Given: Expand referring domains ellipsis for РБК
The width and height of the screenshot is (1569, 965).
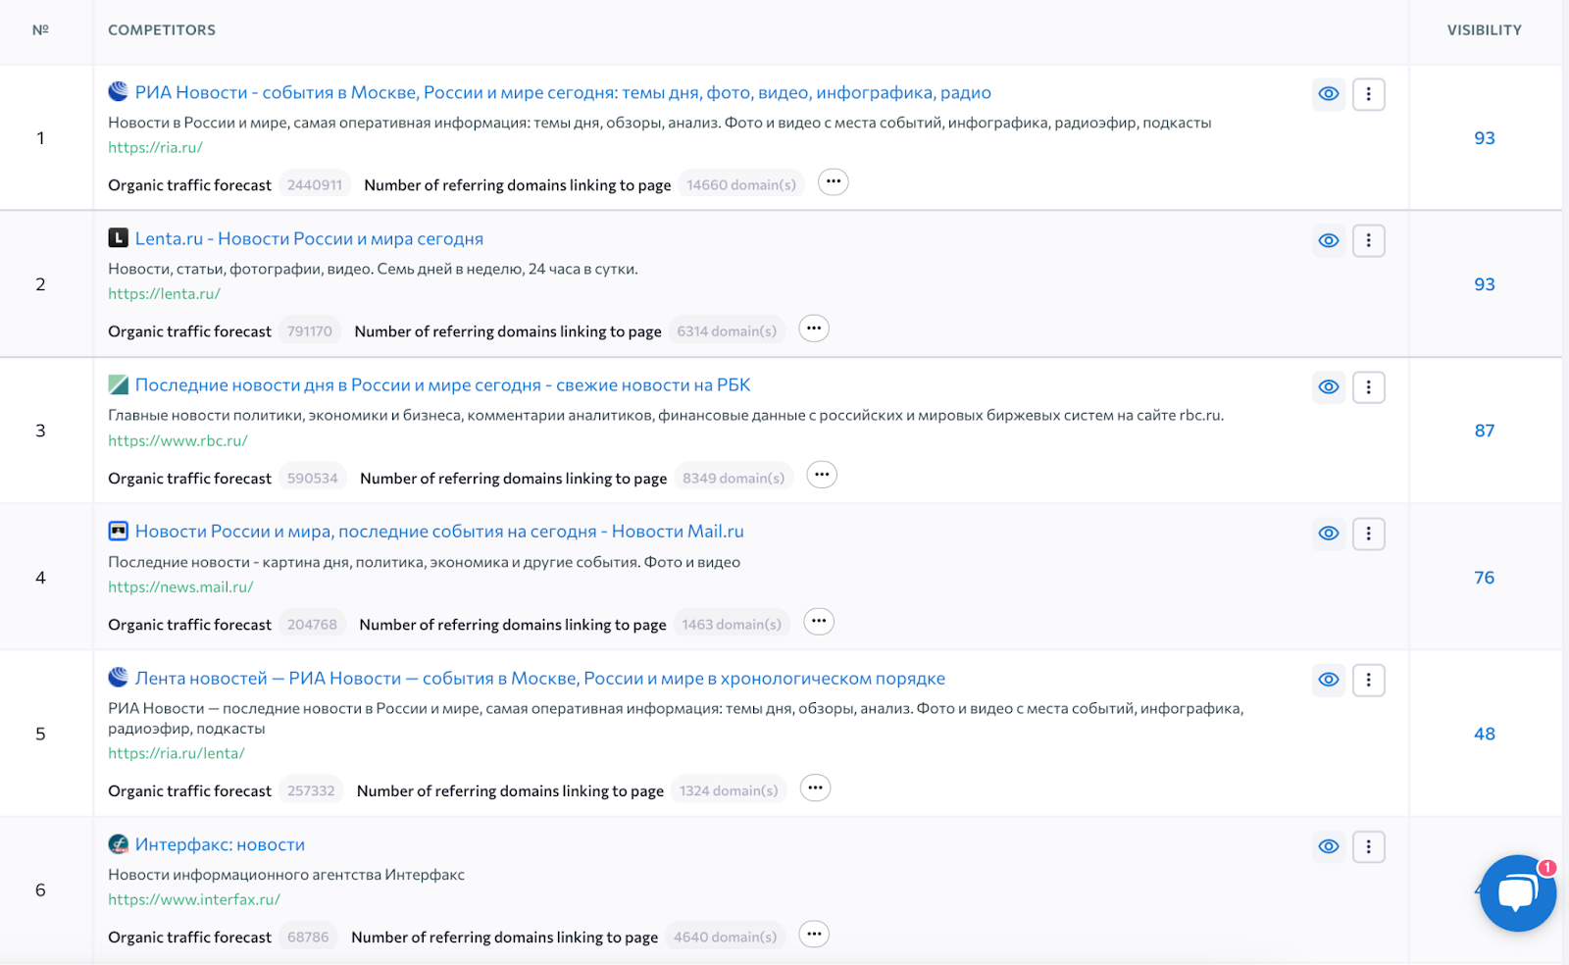Looking at the screenshot, I should coord(822,475).
